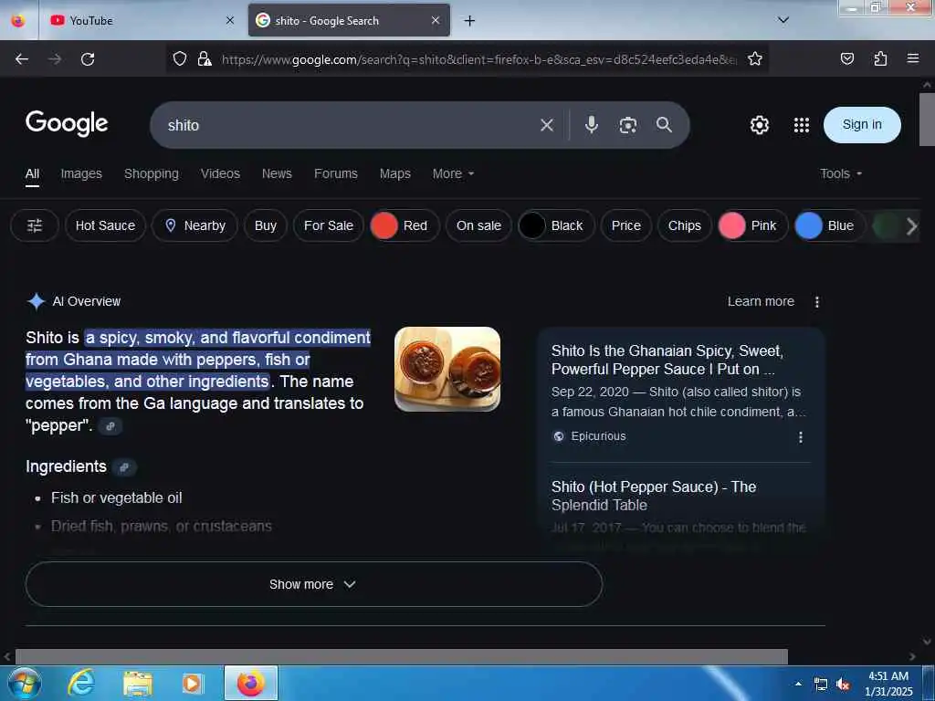Click the Learn more link
This screenshot has width=935, height=701.
coord(761,301)
